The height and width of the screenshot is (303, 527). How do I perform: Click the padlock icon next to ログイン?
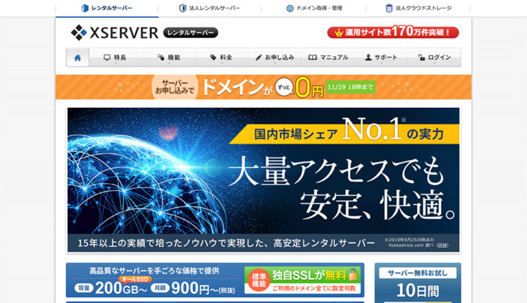(x=421, y=57)
